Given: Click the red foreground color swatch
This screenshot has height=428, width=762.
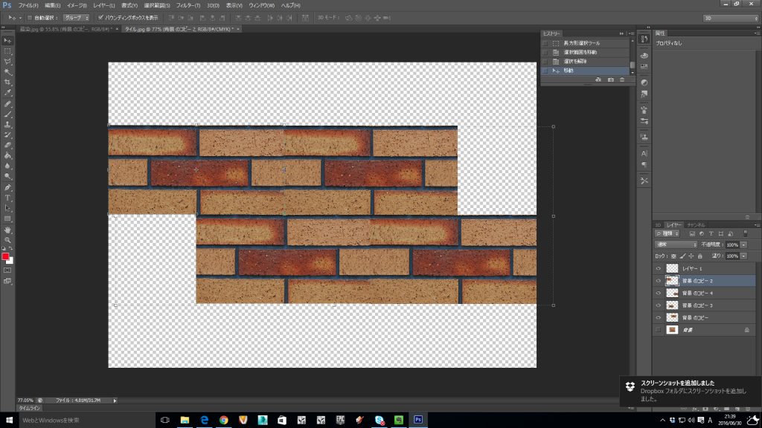Looking at the screenshot, I should tap(5, 256).
